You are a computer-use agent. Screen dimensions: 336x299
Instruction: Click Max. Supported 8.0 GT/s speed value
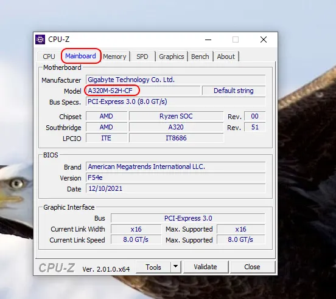tap(241, 239)
